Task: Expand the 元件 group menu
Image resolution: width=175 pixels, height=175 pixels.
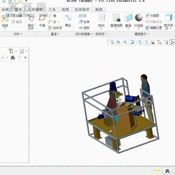Action: (17, 34)
